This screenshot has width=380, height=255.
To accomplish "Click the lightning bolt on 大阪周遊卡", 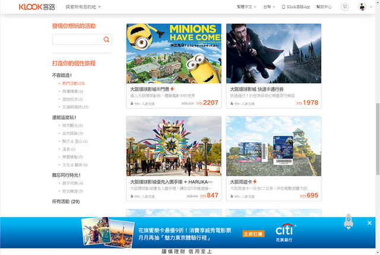I will (x=255, y=181).
